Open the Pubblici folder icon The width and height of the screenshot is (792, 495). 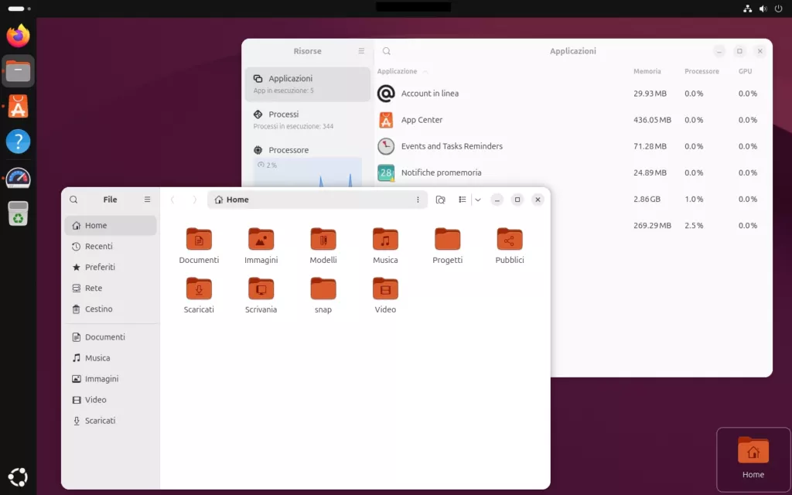coord(509,240)
